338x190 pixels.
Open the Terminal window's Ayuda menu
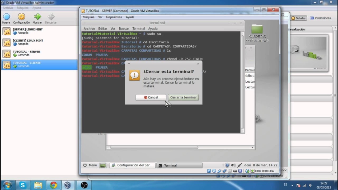click(x=153, y=28)
